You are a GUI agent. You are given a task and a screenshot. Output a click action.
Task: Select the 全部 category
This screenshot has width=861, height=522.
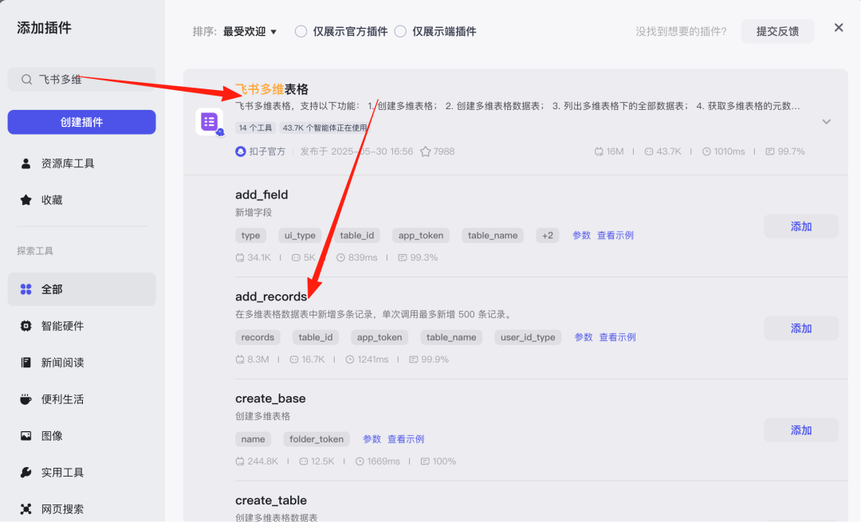pos(81,289)
